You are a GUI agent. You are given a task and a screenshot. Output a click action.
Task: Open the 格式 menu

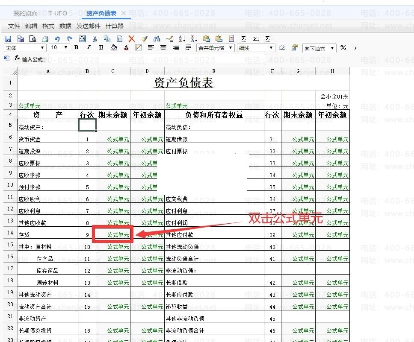tap(48, 26)
